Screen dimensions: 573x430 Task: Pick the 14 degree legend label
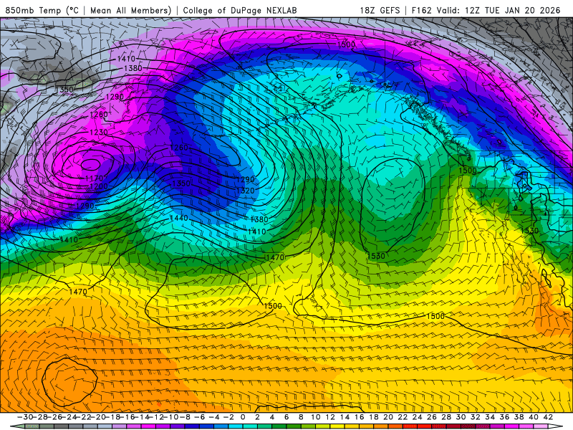pos(345,417)
